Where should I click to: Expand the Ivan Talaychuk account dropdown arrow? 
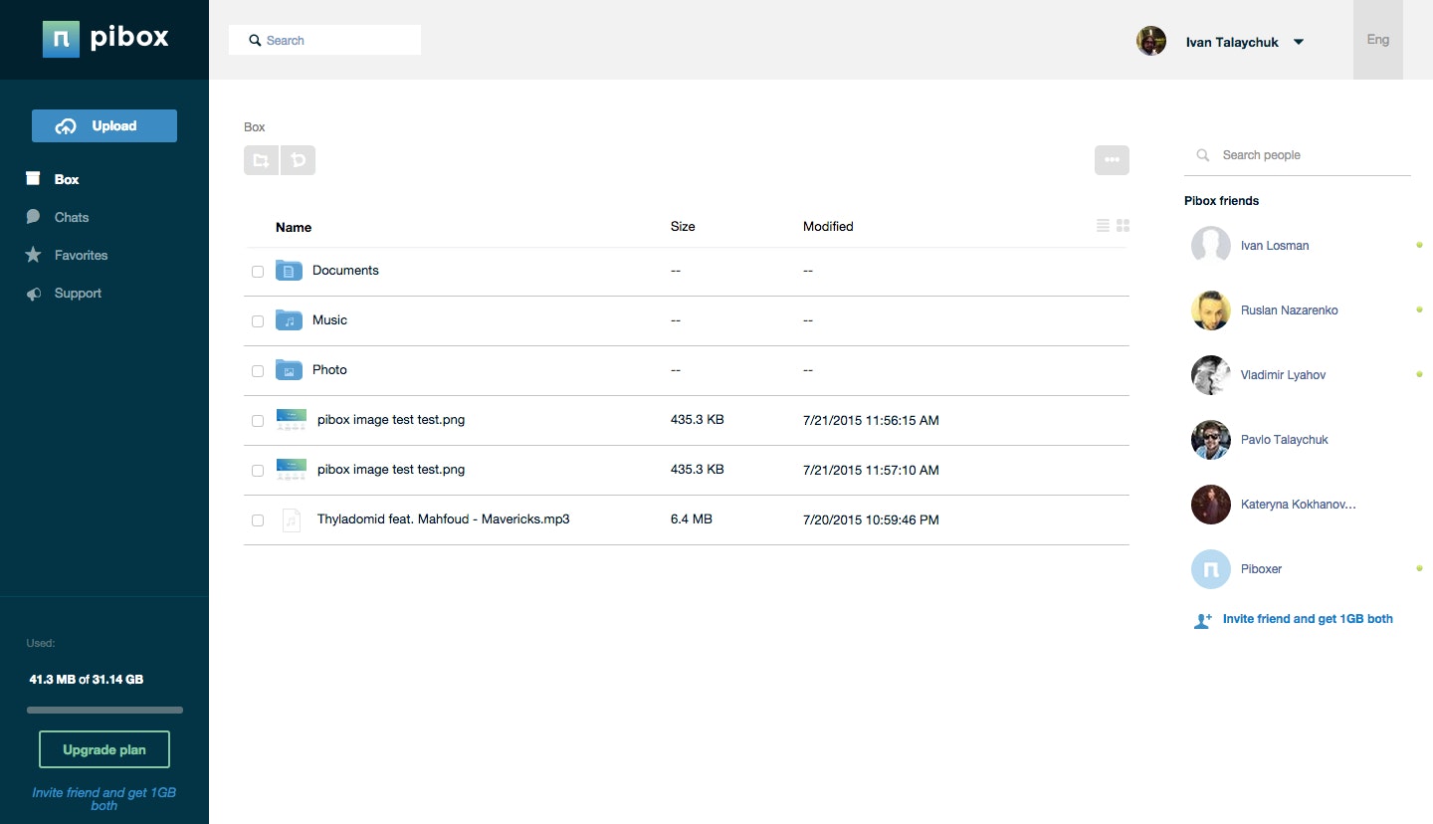[x=1299, y=42]
